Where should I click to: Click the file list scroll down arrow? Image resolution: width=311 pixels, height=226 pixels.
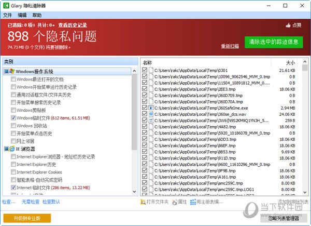pos(305,192)
